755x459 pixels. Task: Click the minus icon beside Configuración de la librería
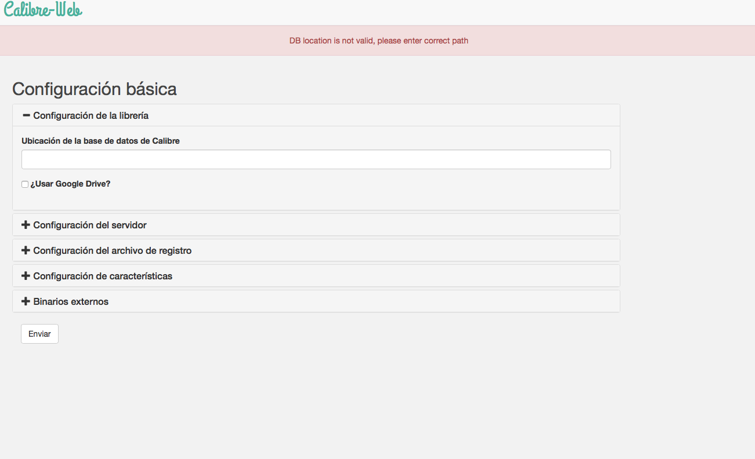(x=26, y=115)
